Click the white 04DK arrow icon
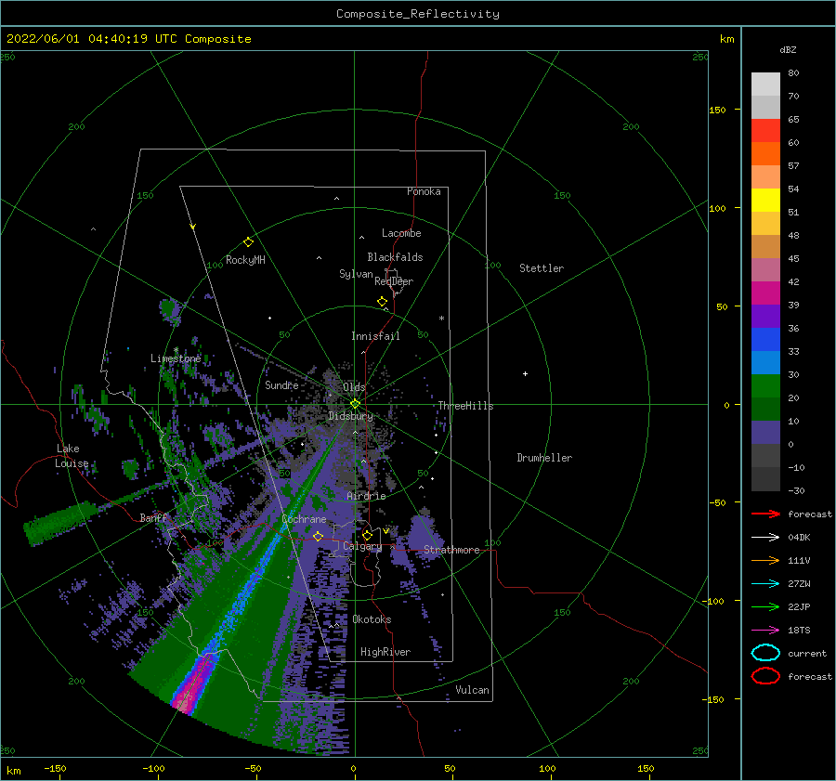This screenshot has height=781, width=836. [x=765, y=538]
